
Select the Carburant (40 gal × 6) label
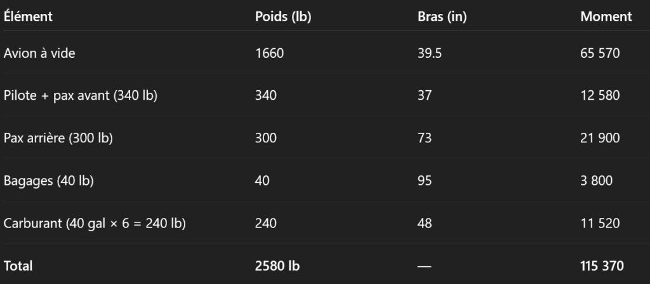pos(95,223)
